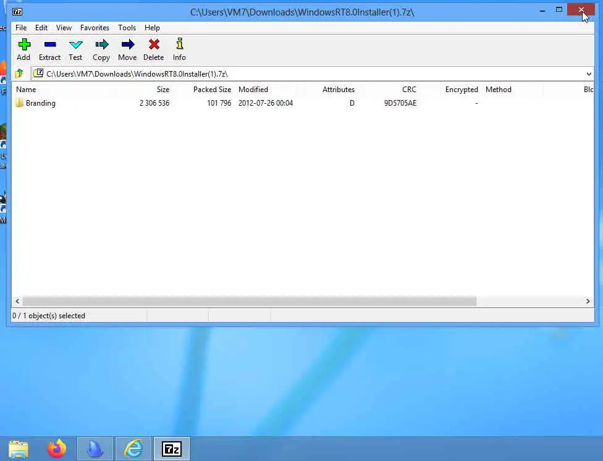The height and width of the screenshot is (461, 603).
Task: Click the status text 0 / 1 object(s) selected
Action: (48, 316)
